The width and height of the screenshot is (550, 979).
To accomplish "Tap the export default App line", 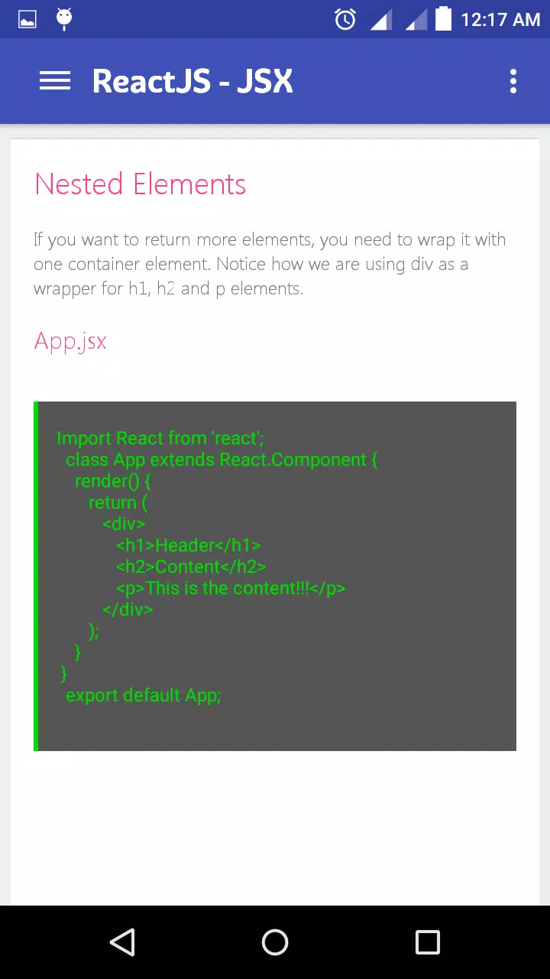I will pos(143,695).
